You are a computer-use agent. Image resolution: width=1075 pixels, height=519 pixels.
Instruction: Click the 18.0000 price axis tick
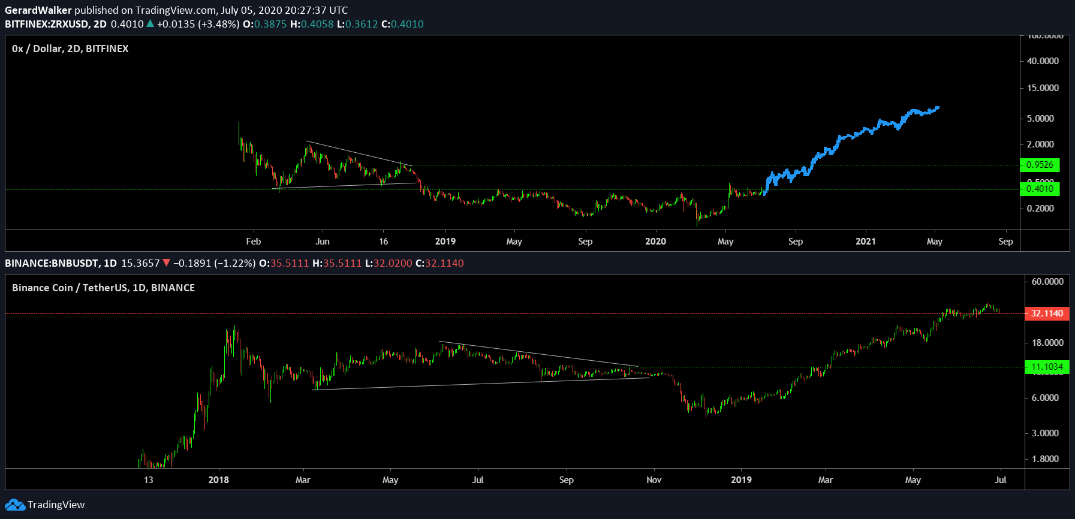click(1047, 343)
